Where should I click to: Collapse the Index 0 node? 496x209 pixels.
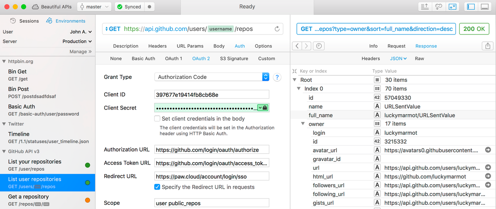point(299,89)
